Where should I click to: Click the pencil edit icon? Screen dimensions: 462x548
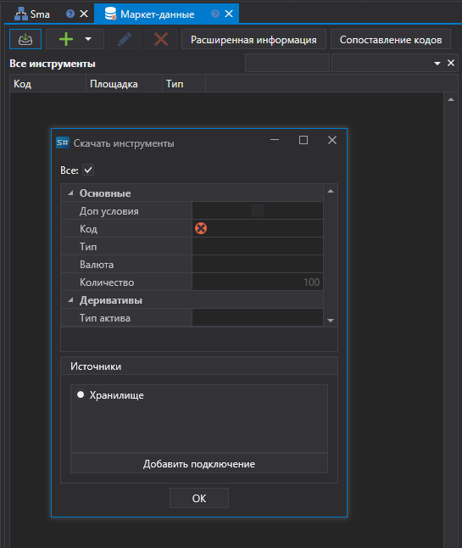[x=125, y=39]
